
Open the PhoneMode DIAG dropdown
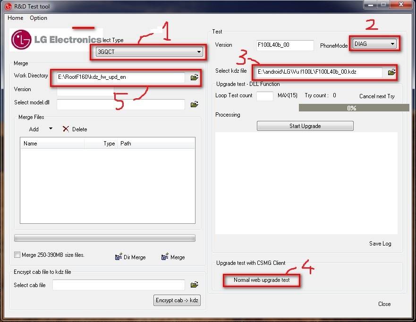point(374,44)
